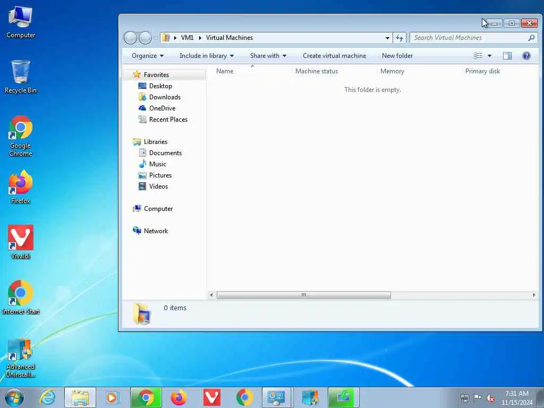Open Windows Explorer taskbar icon
The height and width of the screenshot is (408, 544).
coord(80,397)
